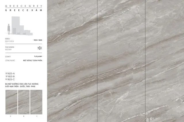The width and height of the screenshot is (184, 122).
Task: Click the MẶT BÓNG TOÀN PHẦN text
Action: pos(32,61)
